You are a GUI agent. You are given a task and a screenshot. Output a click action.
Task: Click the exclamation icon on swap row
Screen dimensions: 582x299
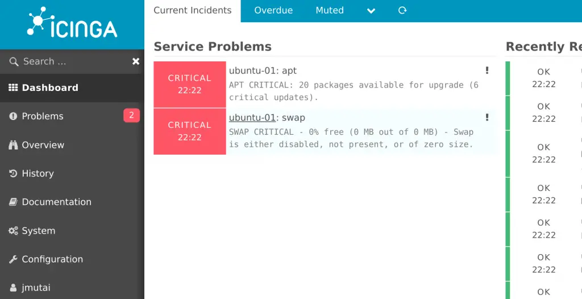click(487, 117)
